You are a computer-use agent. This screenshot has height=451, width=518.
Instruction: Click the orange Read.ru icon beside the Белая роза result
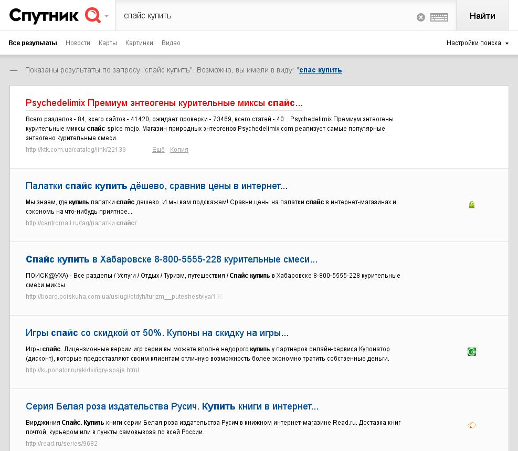click(471, 425)
